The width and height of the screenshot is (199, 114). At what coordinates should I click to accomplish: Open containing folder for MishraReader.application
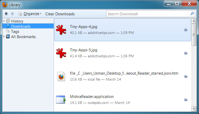click(x=186, y=100)
